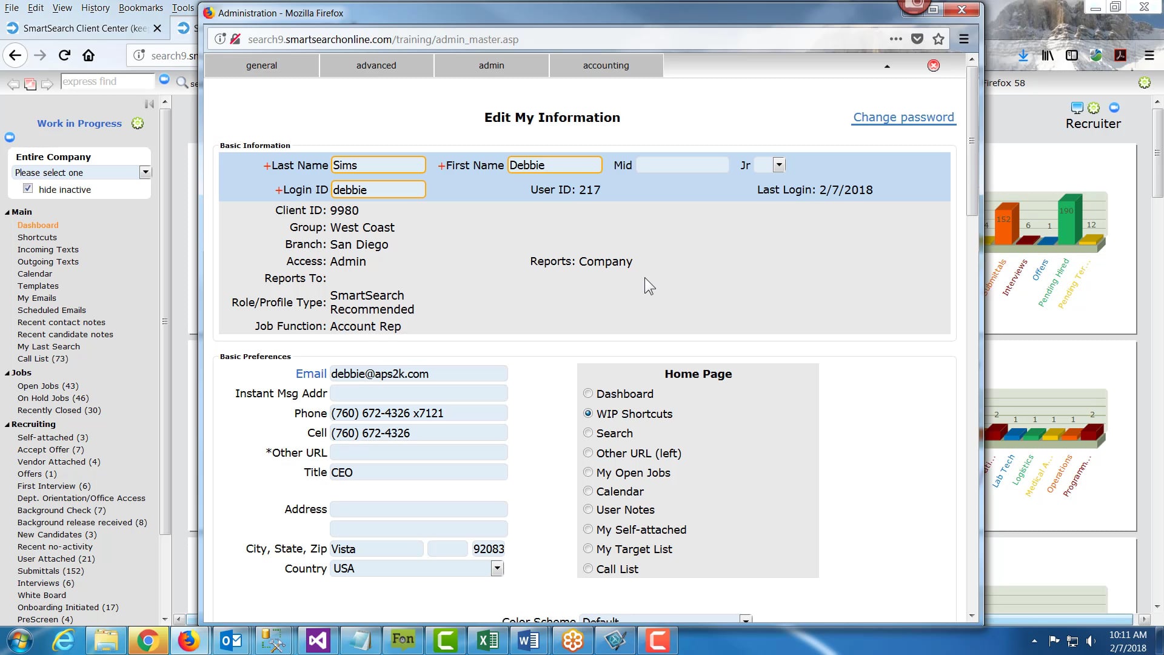
Task: Click the Change password link
Action: 903,117
